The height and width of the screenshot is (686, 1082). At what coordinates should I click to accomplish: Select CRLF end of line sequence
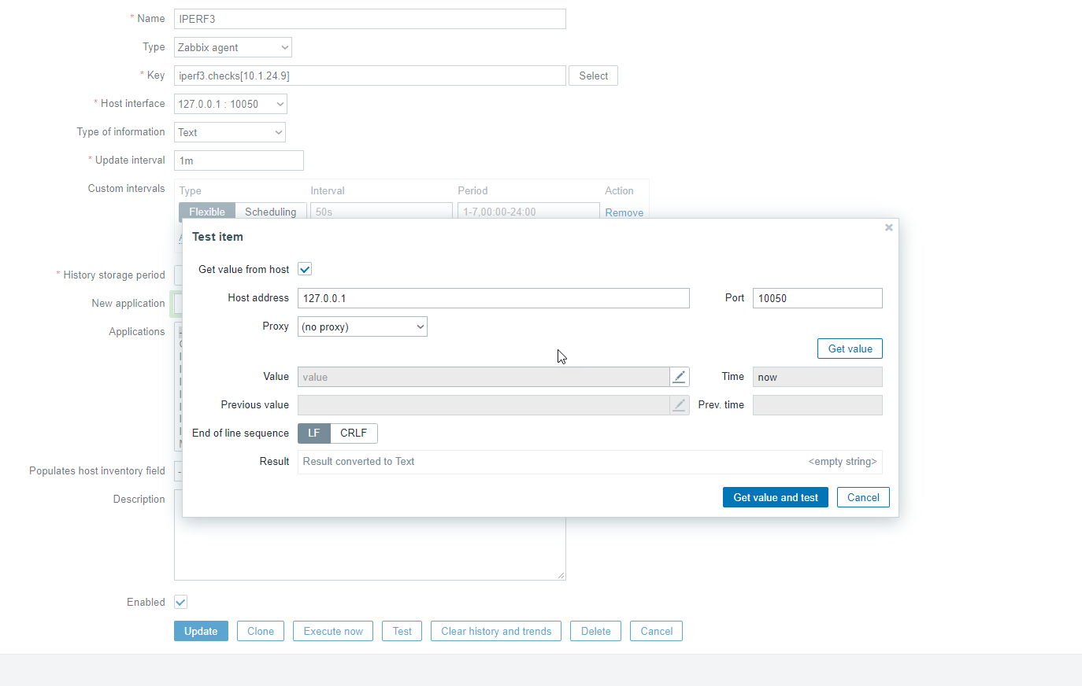354,433
